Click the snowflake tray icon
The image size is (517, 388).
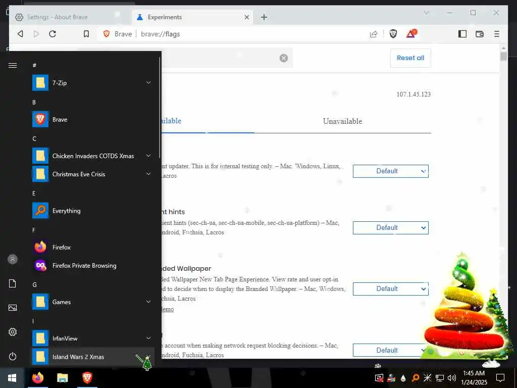(427, 378)
